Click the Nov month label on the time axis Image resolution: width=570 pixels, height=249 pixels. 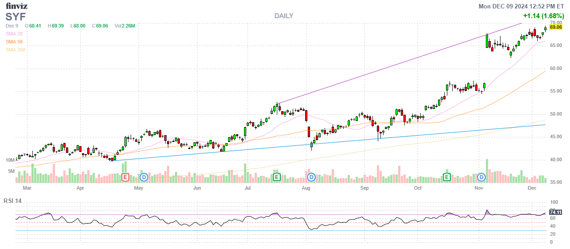pos(478,188)
